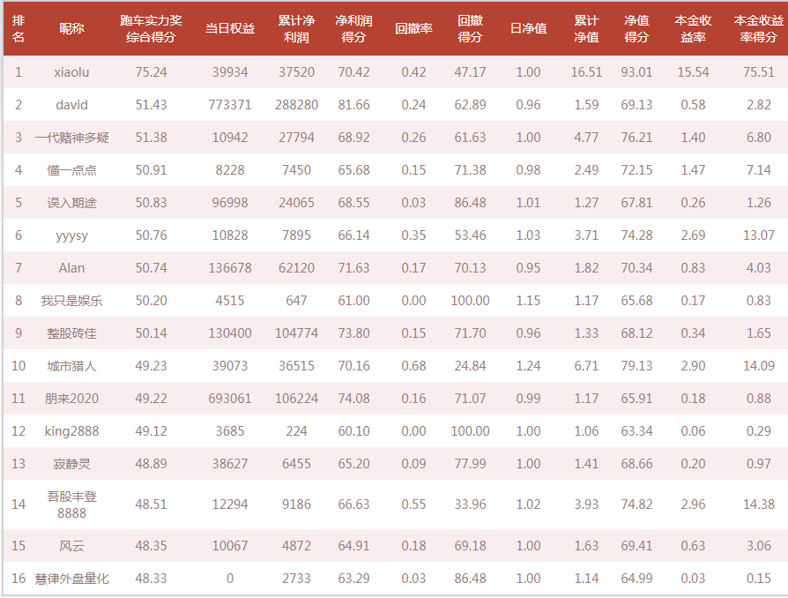This screenshot has height=598, width=788.
Task: Click nickname yyysy
Action: 71,235
